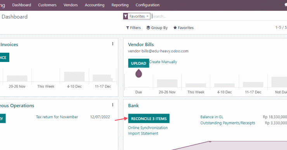Open the Customers menu
The width and height of the screenshot is (287, 150).
click(47, 5)
